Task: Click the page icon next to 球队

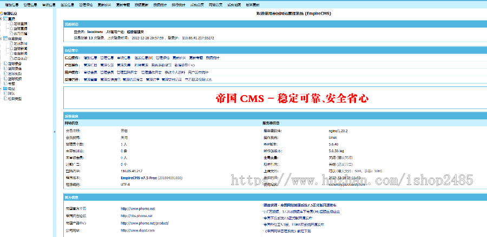Action: click(x=5, y=93)
